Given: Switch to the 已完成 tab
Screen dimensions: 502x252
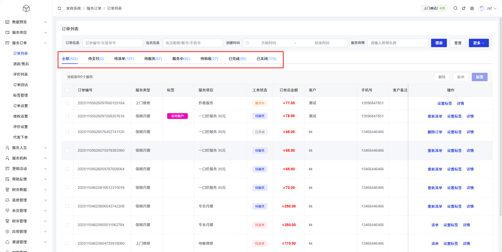Looking at the screenshot, I should point(237,59).
